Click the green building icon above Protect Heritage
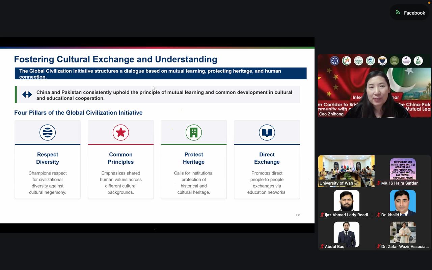The height and width of the screenshot is (270, 432). (194, 132)
